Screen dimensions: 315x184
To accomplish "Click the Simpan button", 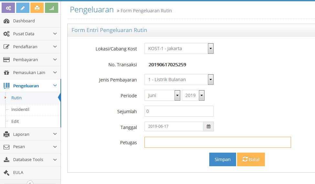I will [223, 159].
